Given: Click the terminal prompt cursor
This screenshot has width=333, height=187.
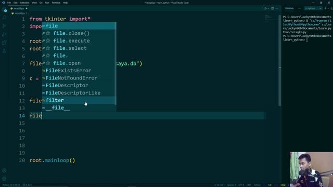Looking at the screenshot, I should coord(307,39).
